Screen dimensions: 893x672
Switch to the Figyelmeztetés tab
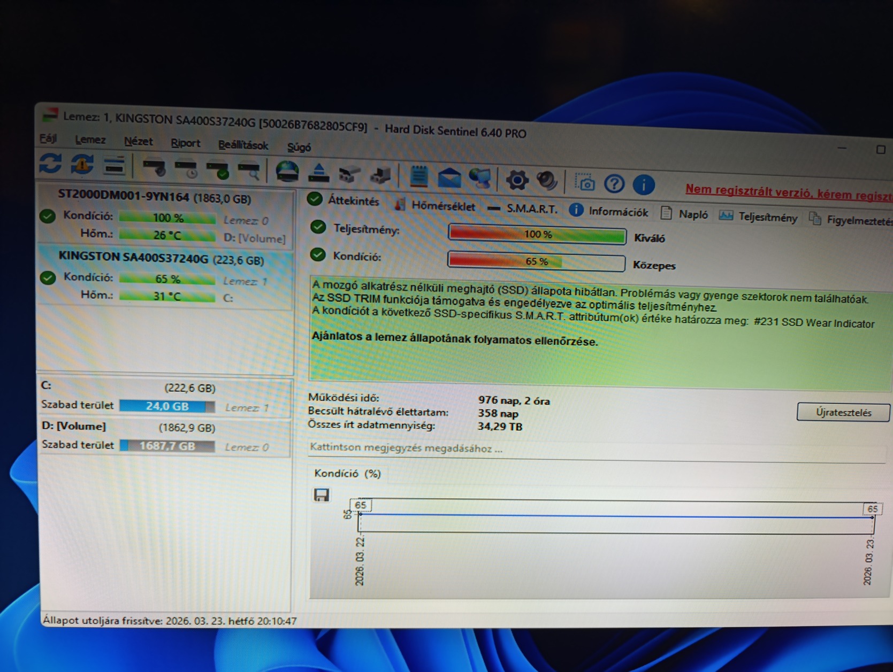coord(851,219)
